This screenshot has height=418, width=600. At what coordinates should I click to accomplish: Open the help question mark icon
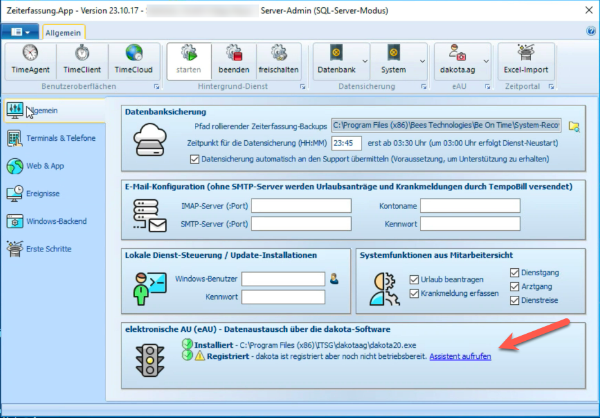pos(591,31)
